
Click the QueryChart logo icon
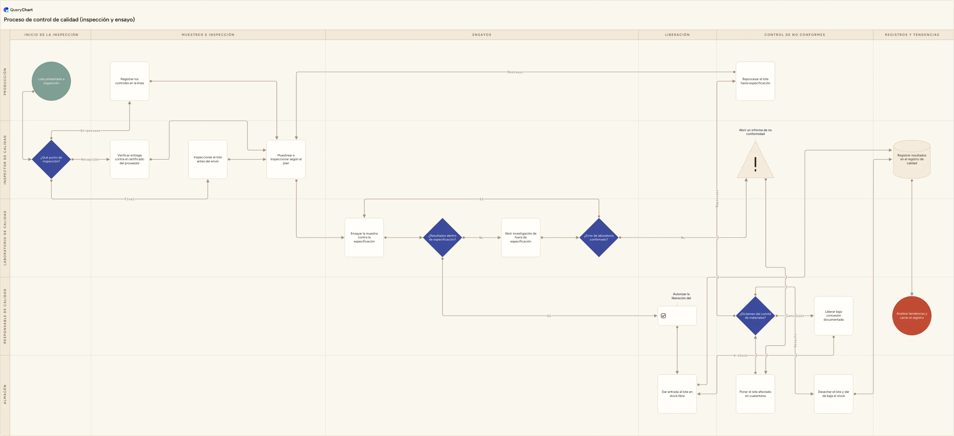click(6, 10)
